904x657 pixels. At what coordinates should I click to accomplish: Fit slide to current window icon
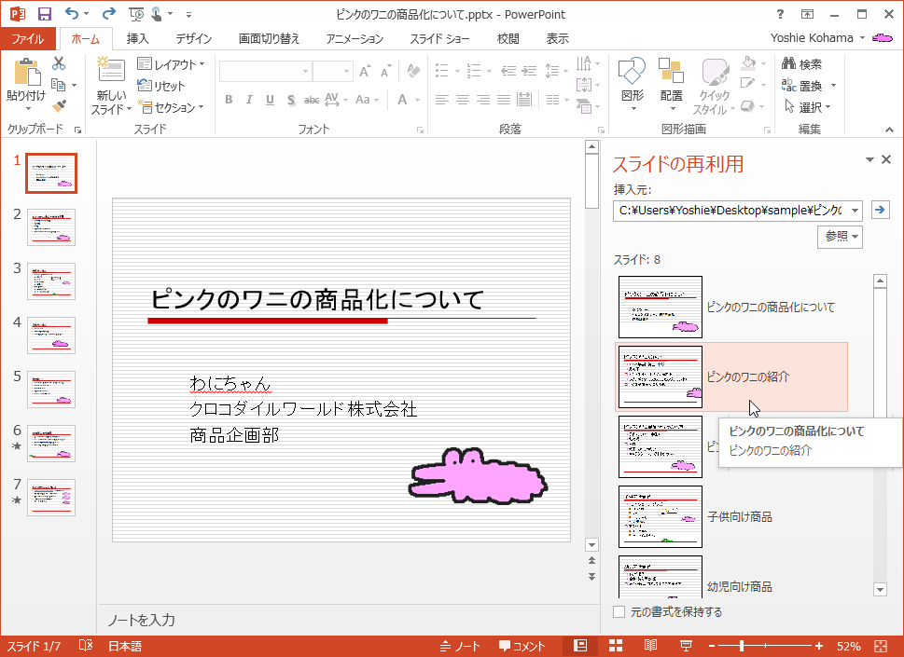(881, 646)
